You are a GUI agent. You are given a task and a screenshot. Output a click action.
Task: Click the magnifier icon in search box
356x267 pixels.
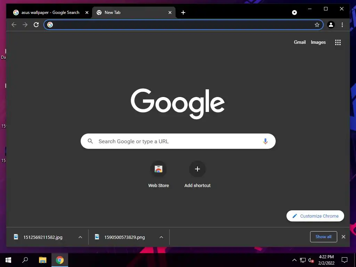(90, 141)
